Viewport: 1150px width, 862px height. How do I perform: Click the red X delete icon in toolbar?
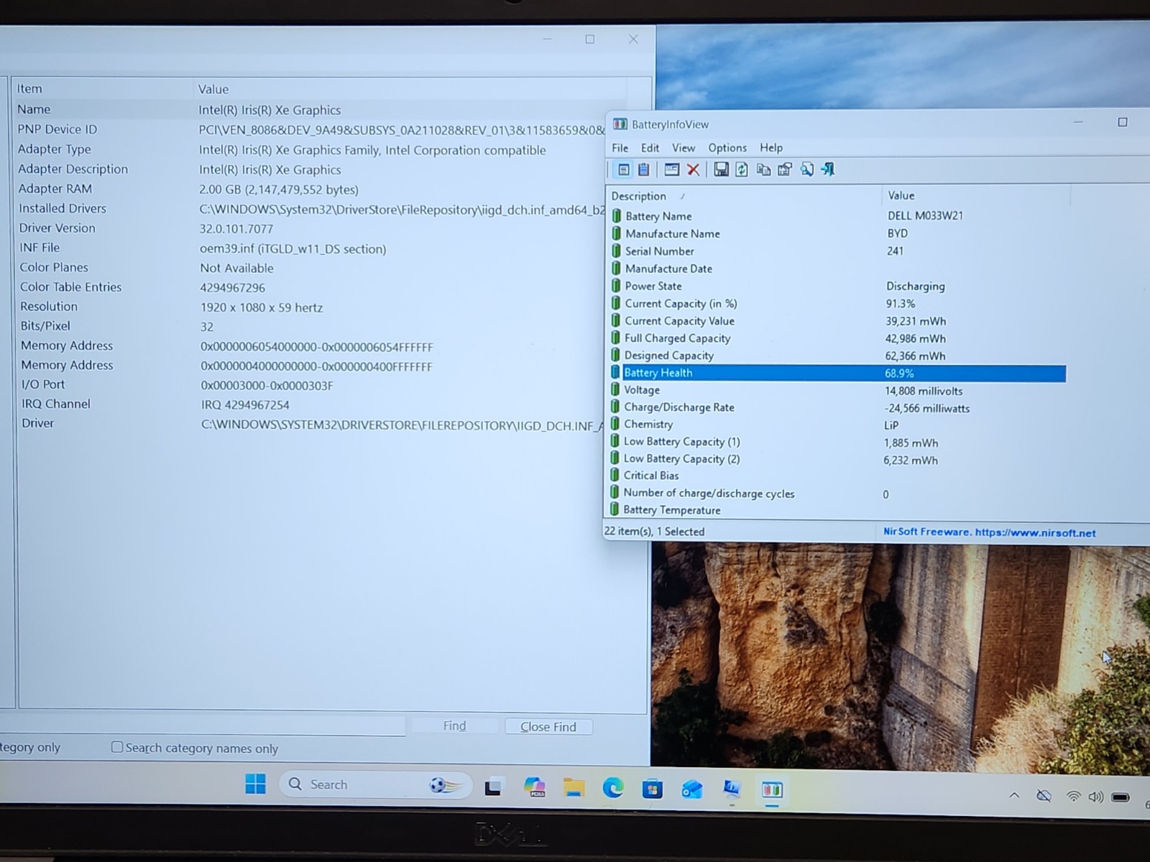pos(693,170)
